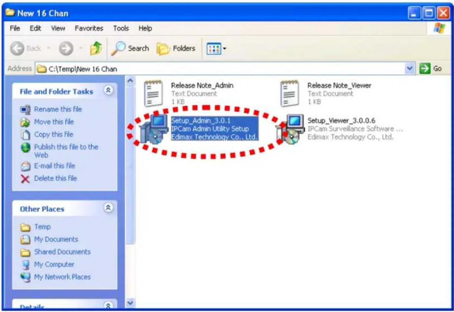
Task: Open the File menu
Action: coord(15,28)
